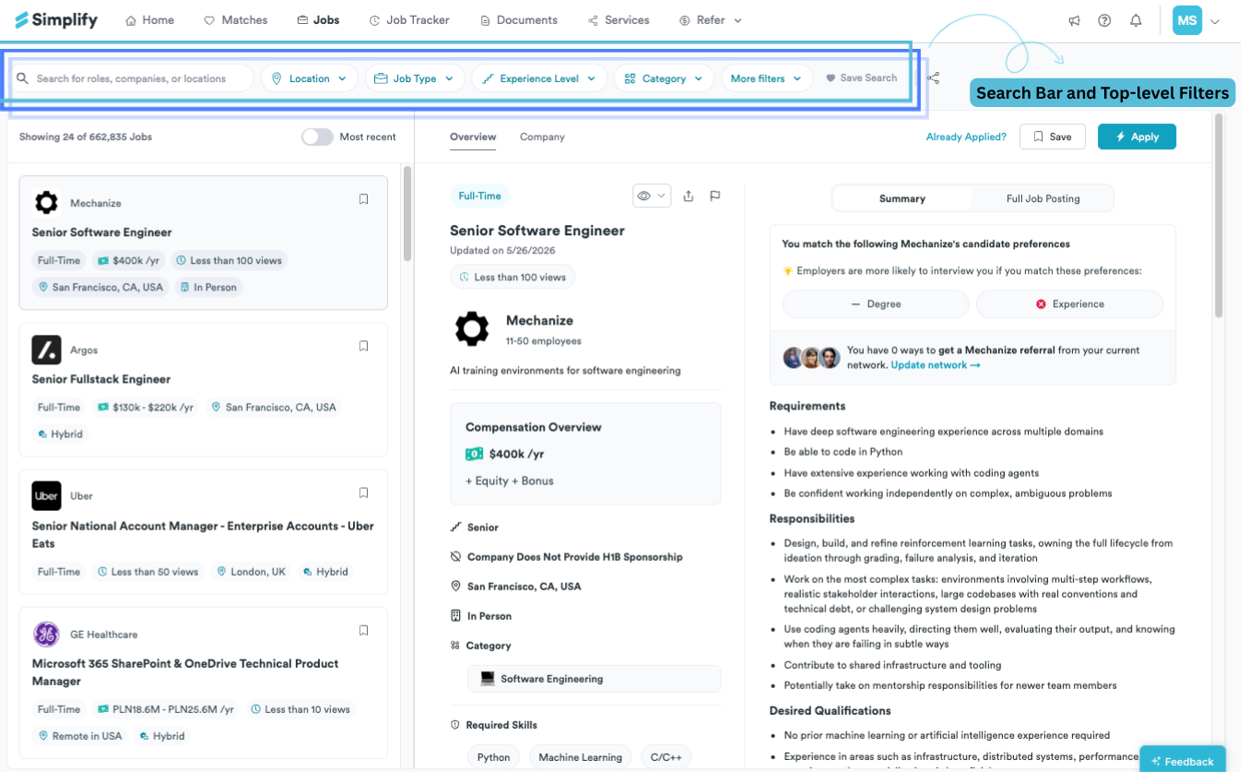Image resolution: width=1249 pixels, height=772 pixels.
Task: Click the $400k /yr tag on Mechanize card
Action: coord(129,261)
